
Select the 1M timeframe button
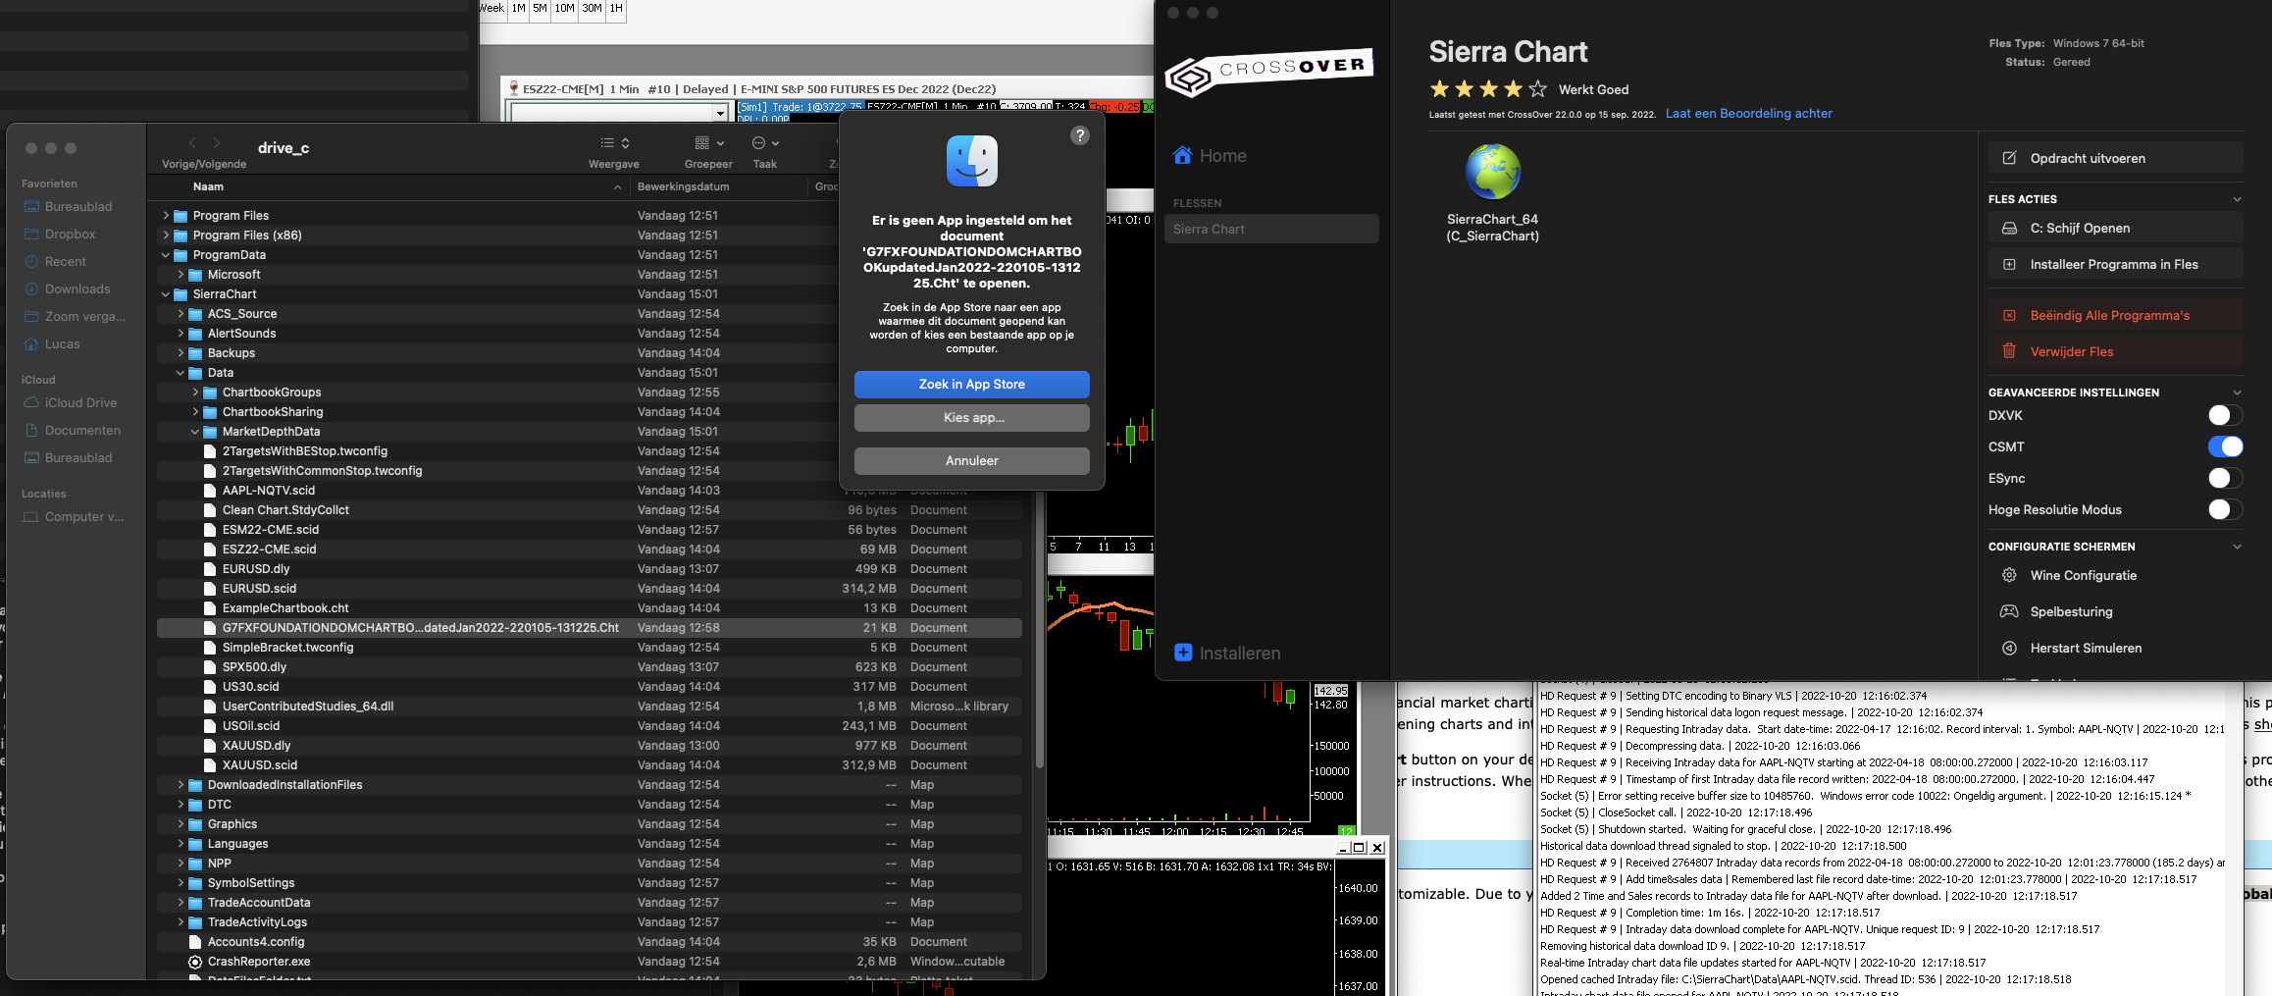point(519,8)
